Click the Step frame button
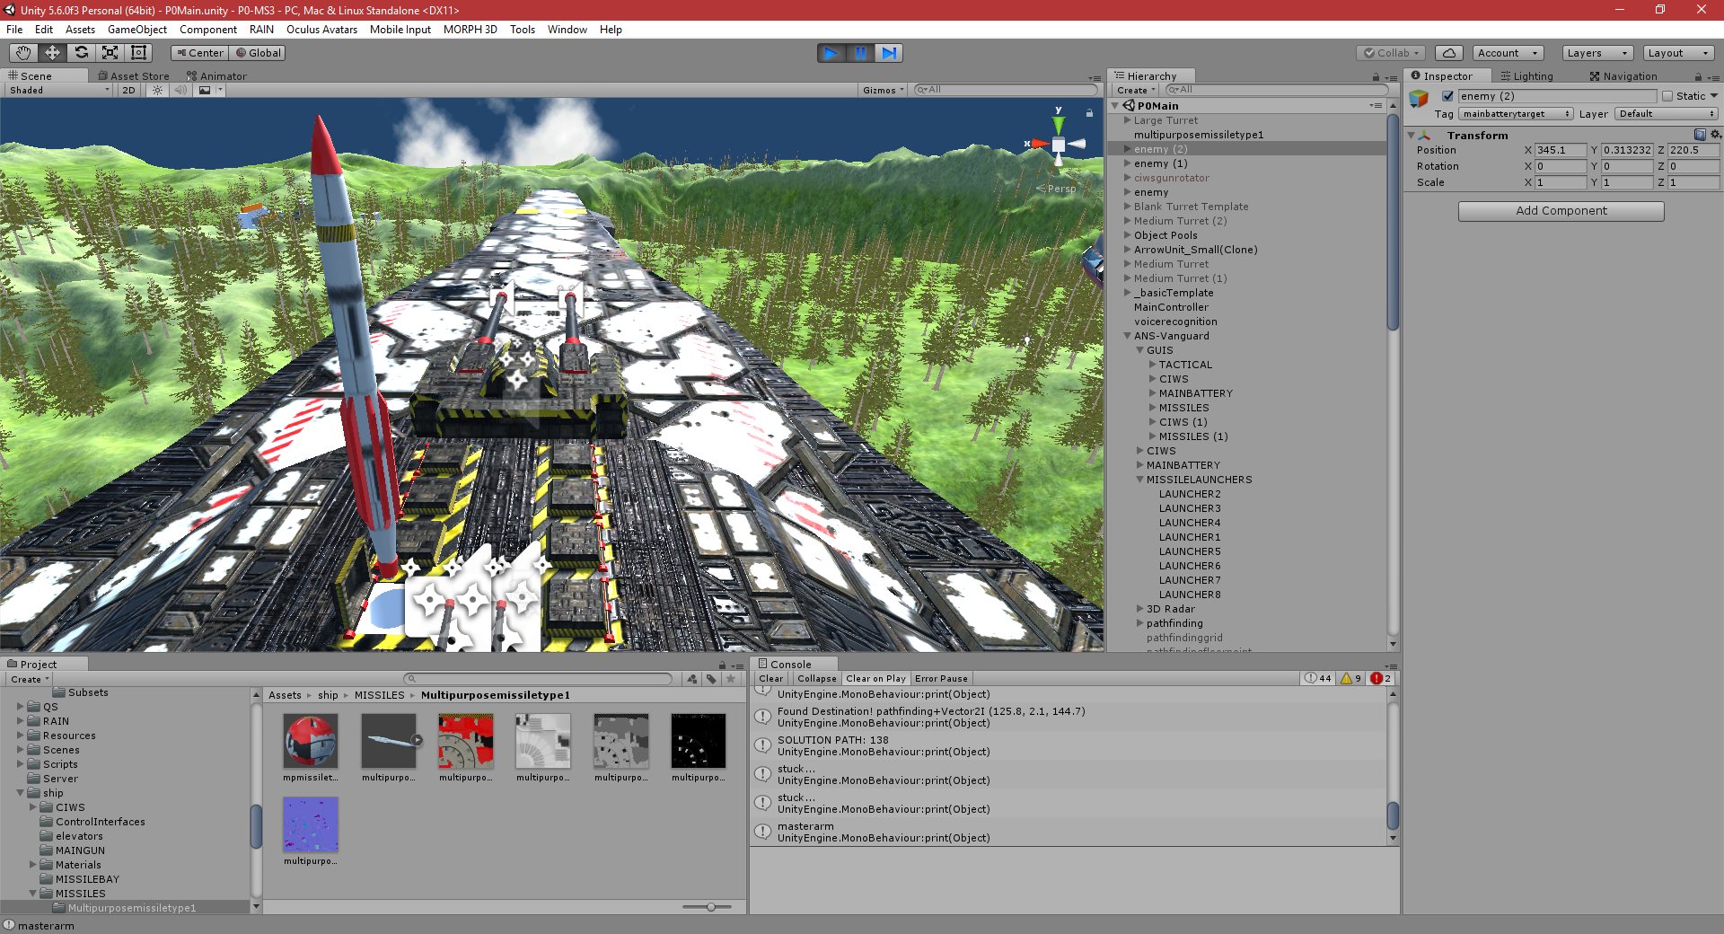This screenshot has height=934, width=1724. (x=889, y=53)
